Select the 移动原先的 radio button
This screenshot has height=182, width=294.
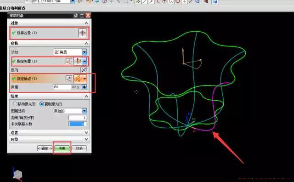(x=15, y=104)
